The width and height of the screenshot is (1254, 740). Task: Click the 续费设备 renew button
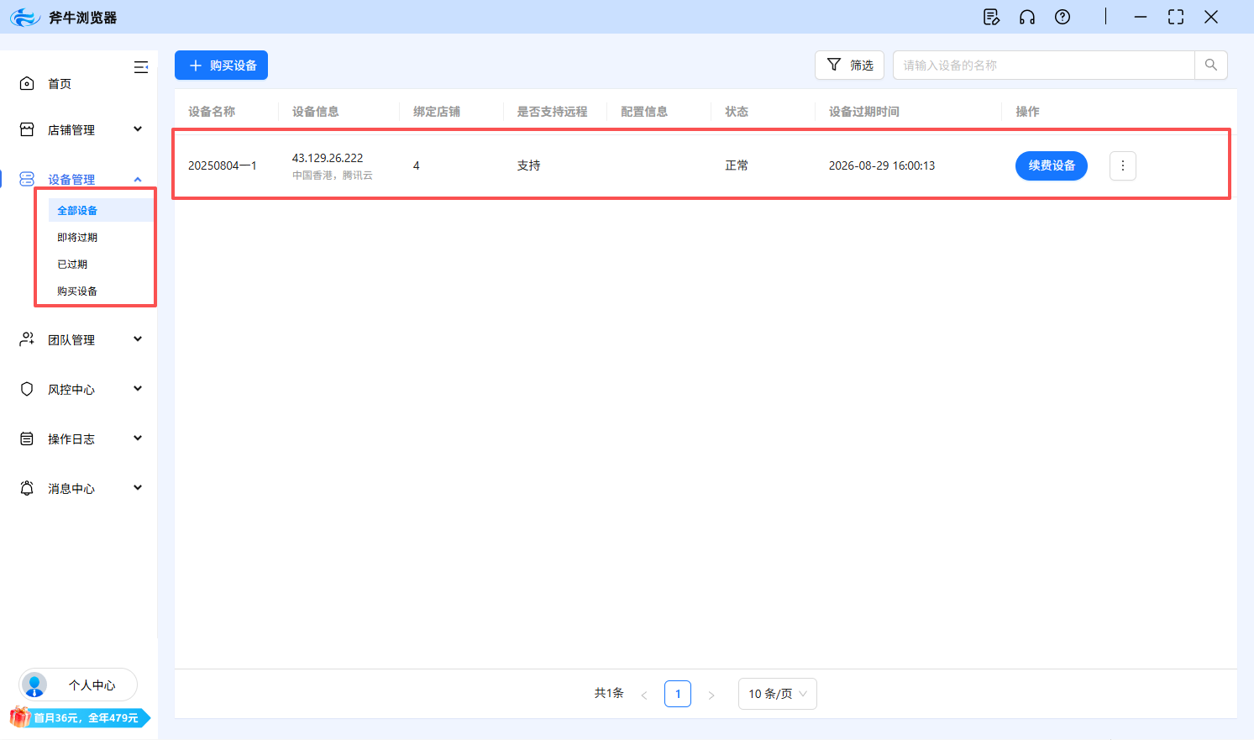coord(1051,165)
